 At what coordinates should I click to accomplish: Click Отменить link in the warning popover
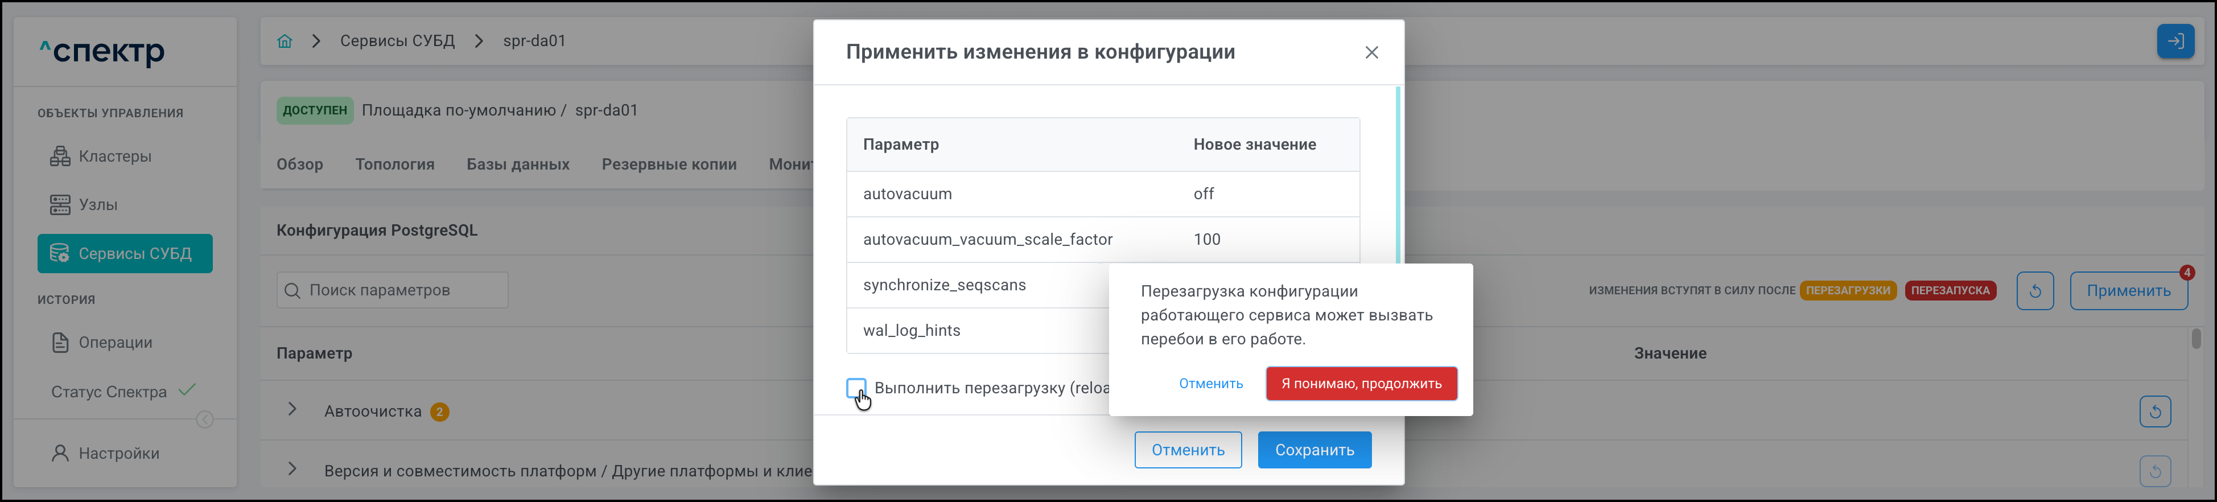point(1210,384)
